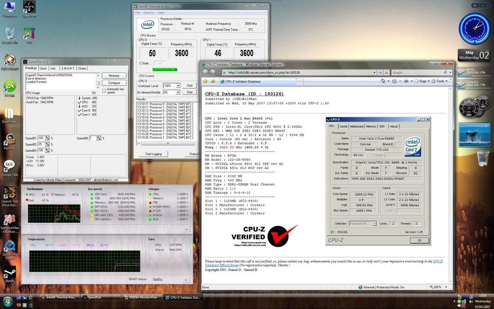Switch to the Info tab in SpeedFan
The height and width of the screenshot is (309, 494).
click(53, 69)
